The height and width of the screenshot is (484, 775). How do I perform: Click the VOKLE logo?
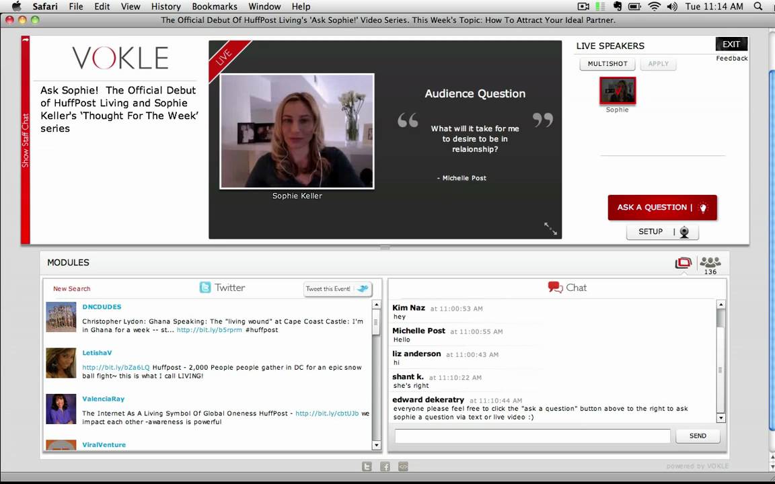120,58
